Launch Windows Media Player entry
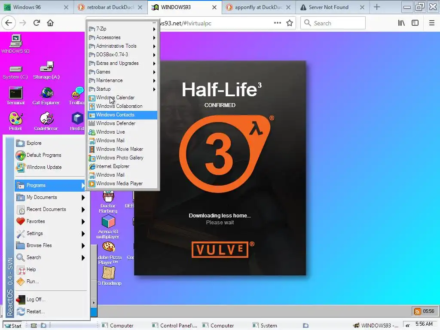This screenshot has width=440, height=330. point(122,183)
